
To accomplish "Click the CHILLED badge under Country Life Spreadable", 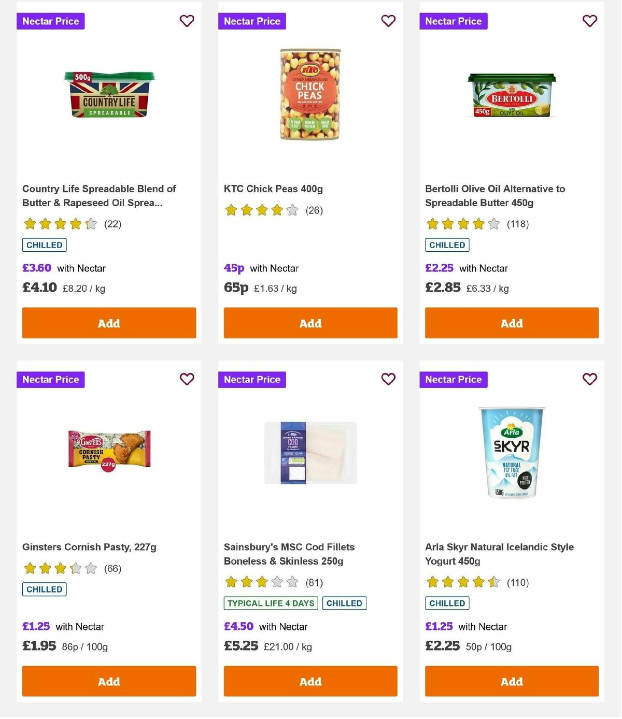I will pyautogui.click(x=44, y=245).
